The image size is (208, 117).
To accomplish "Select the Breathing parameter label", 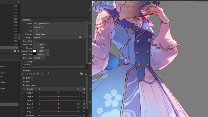I will (x=30, y=115).
